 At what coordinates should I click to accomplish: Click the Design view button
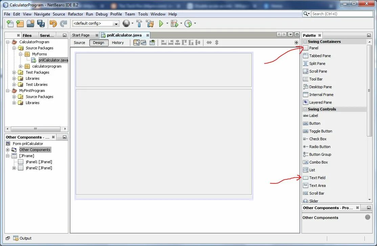(98, 43)
